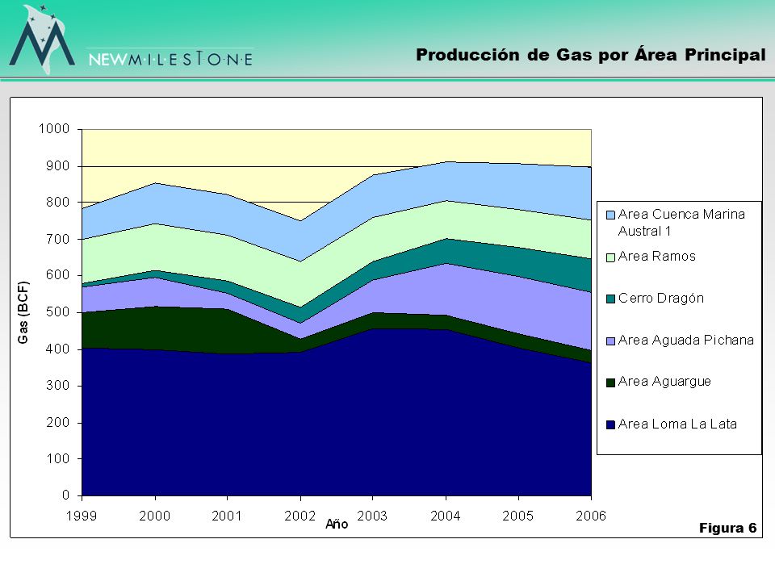Image resolution: width=775 pixels, height=581 pixels.
Task: Click x-axis year 2006
Action: click(591, 516)
